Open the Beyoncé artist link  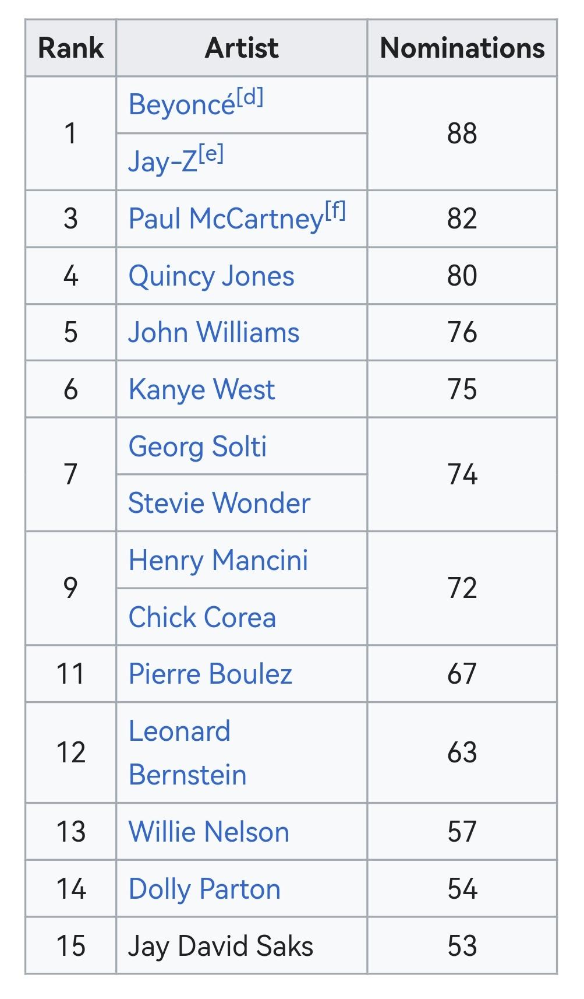tap(182, 105)
